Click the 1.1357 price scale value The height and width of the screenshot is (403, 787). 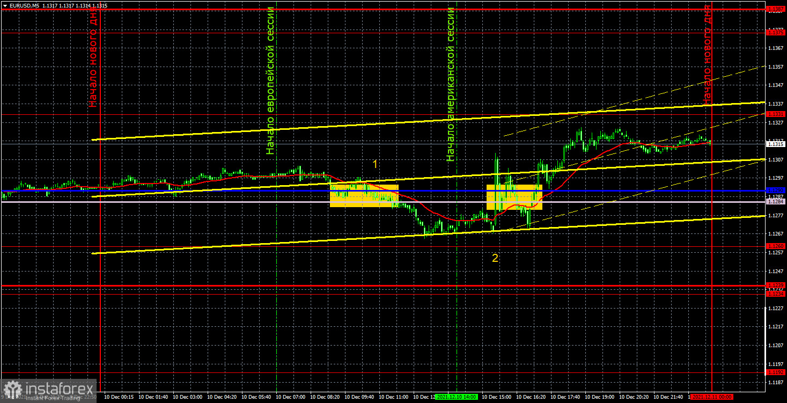click(776, 67)
